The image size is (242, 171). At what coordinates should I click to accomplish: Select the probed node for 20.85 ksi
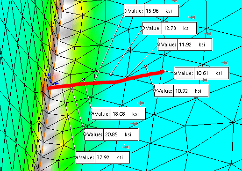(x=71, y=89)
